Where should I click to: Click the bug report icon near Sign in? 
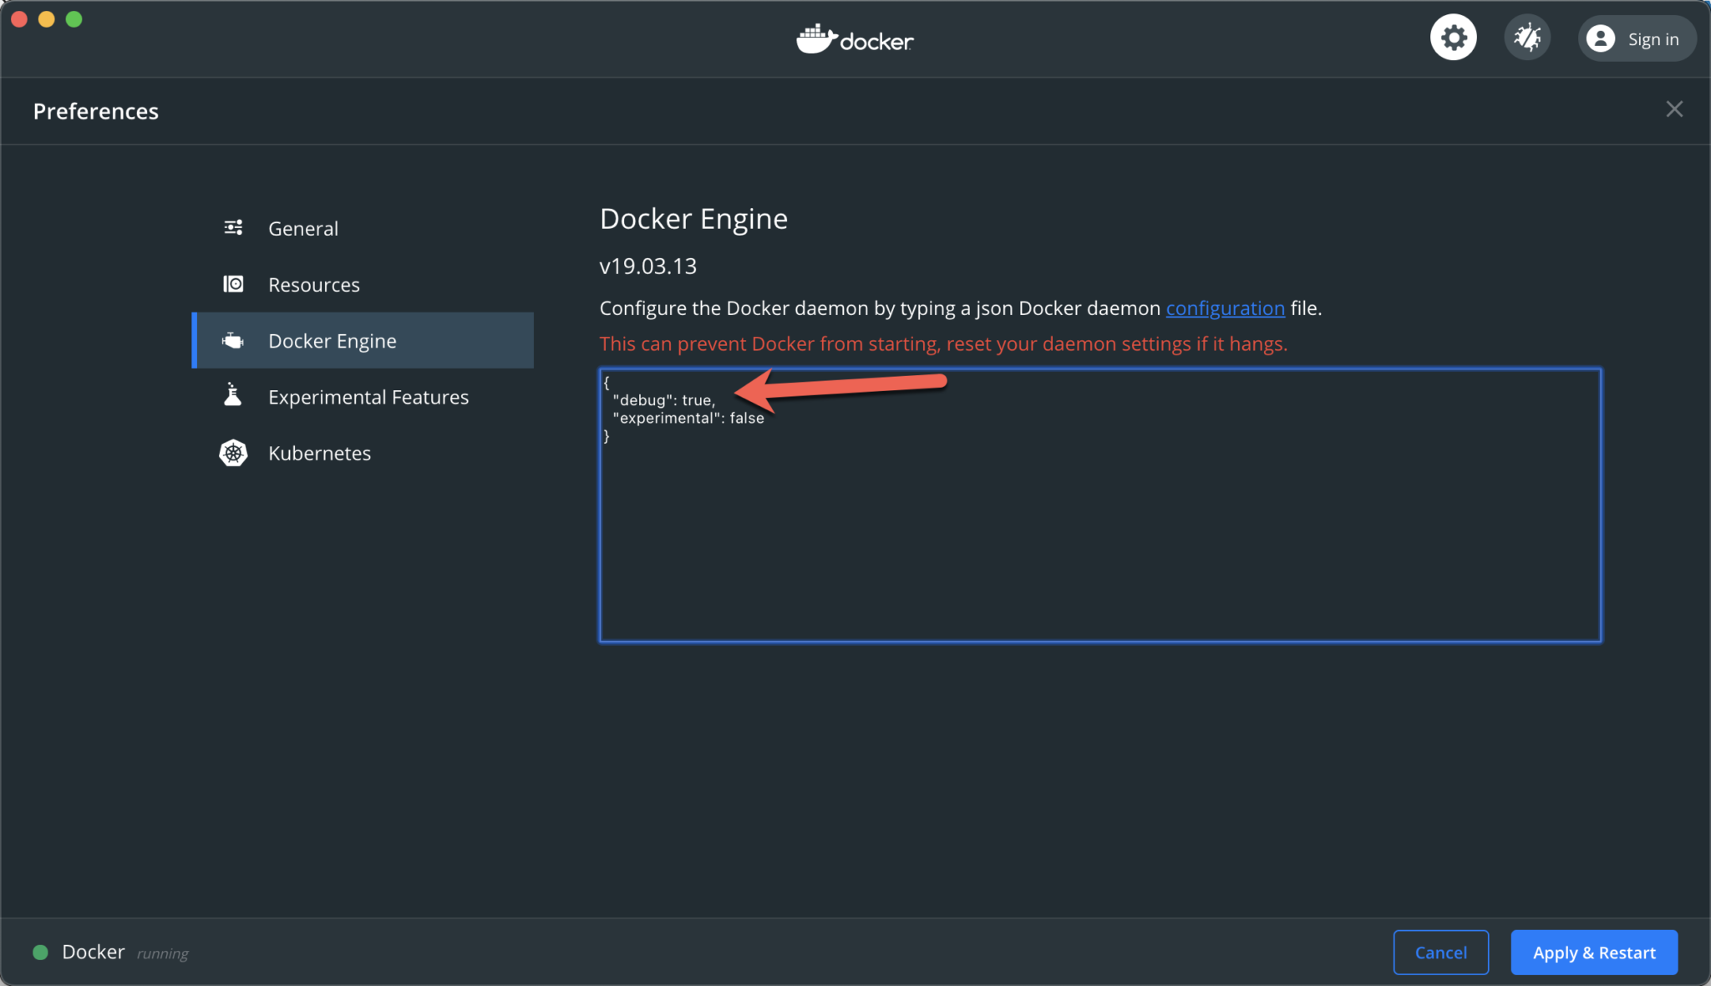pyautogui.click(x=1527, y=37)
